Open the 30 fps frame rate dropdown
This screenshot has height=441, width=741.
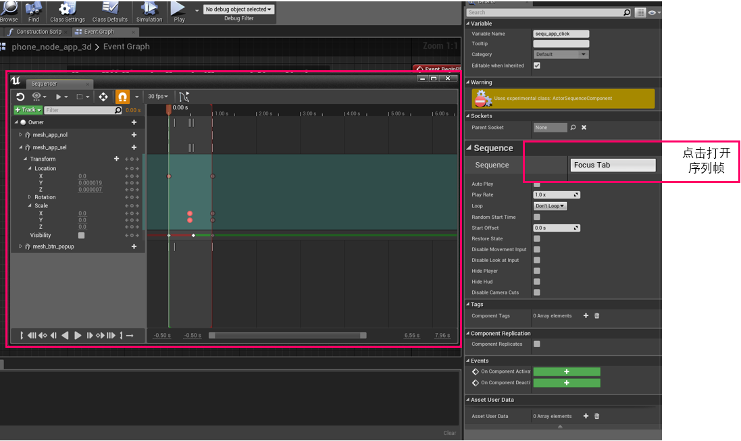point(158,97)
